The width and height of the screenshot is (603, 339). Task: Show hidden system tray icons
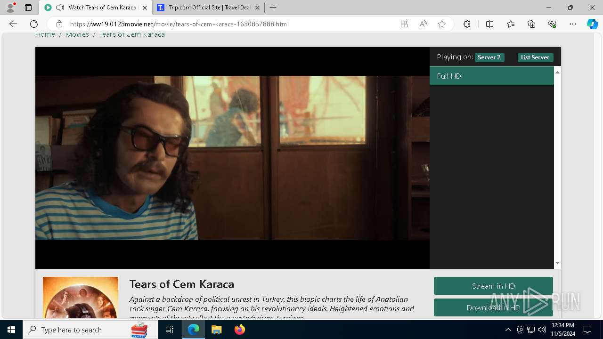(508, 330)
